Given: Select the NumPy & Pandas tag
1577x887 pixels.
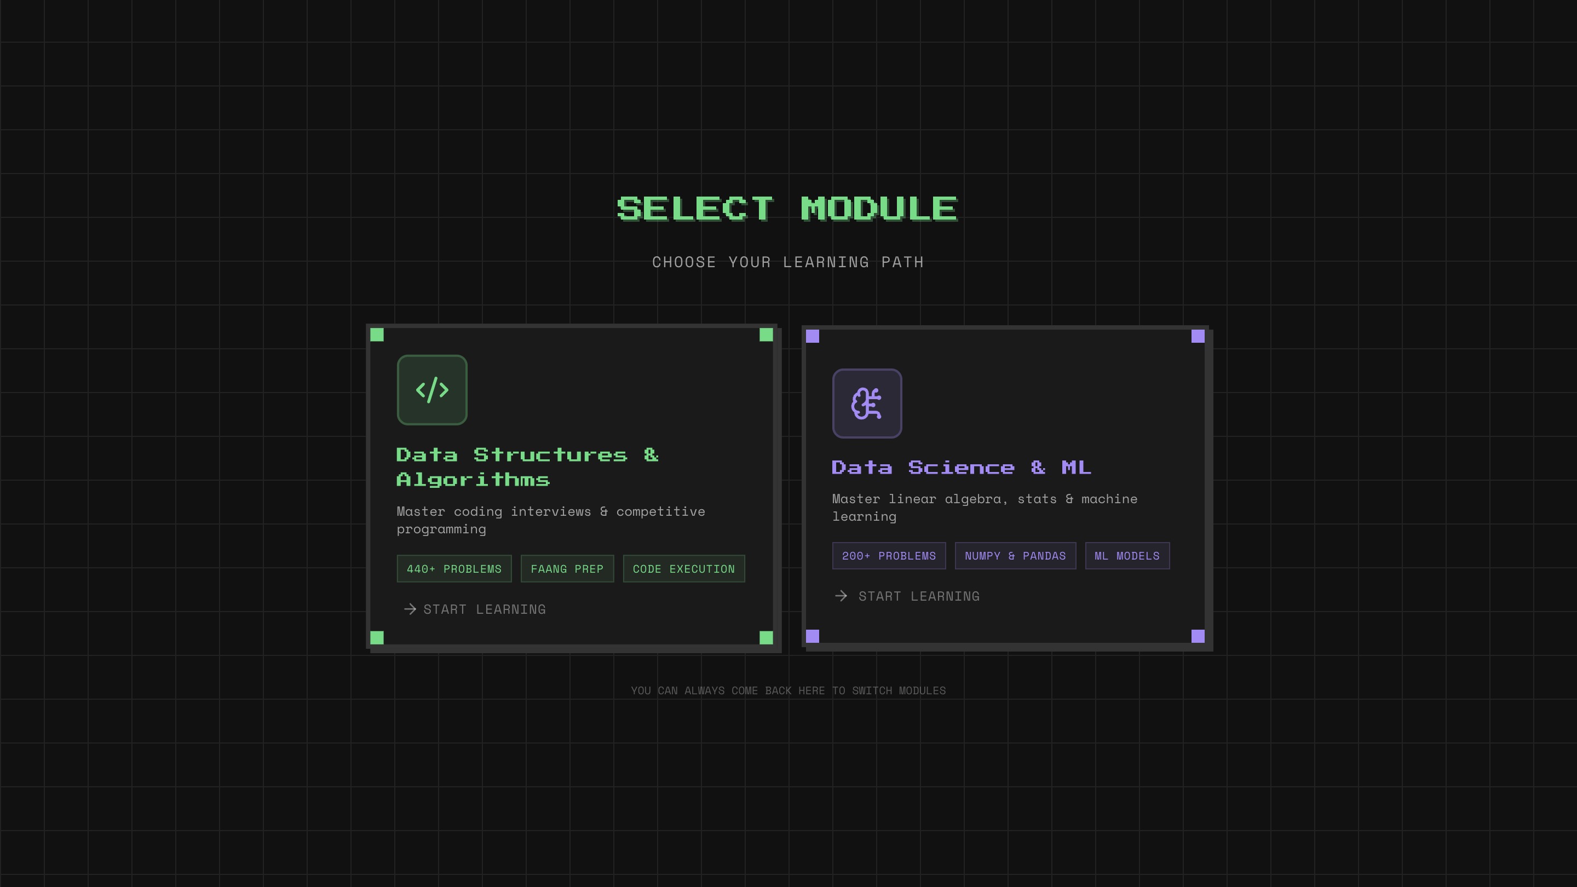Looking at the screenshot, I should click(x=1015, y=556).
